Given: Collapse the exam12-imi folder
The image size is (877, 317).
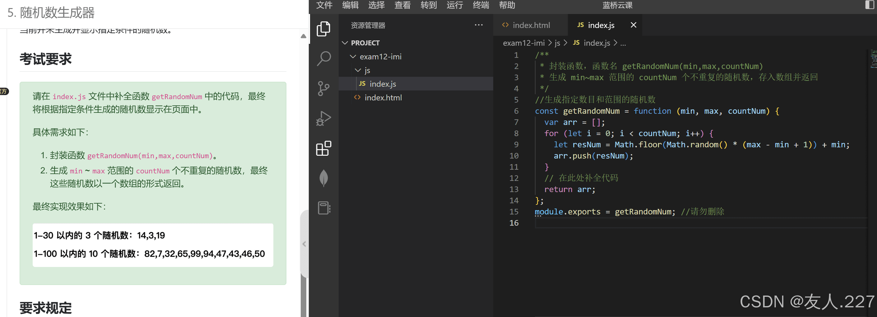Looking at the screenshot, I should (353, 57).
